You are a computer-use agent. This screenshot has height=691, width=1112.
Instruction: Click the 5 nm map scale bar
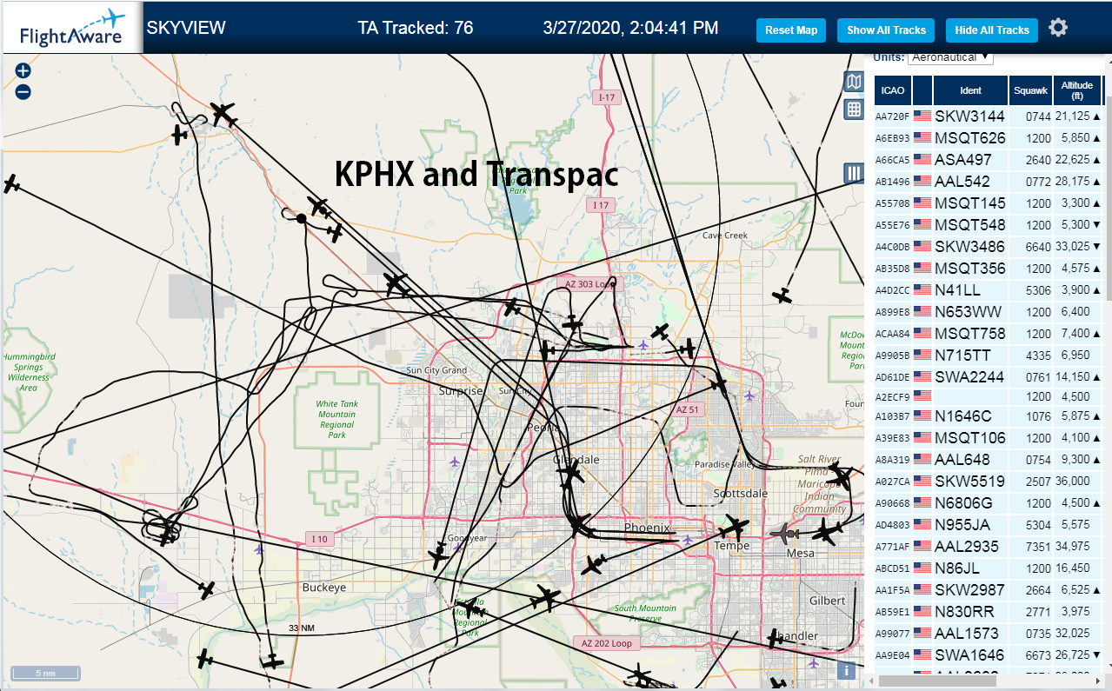pyautogui.click(x=45, y=673)
